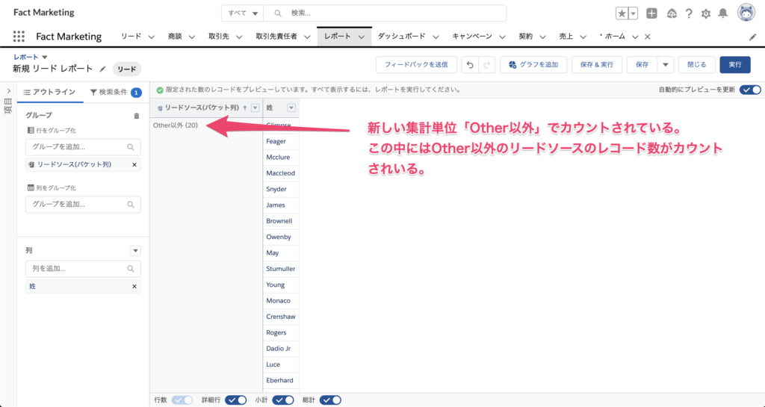Select the Snyder cell

click(281, 189)
